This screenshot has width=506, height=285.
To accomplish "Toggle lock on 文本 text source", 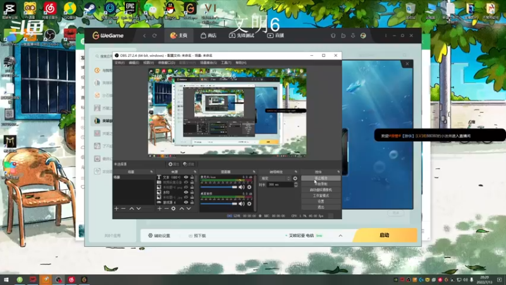I will tap(192, 177).
